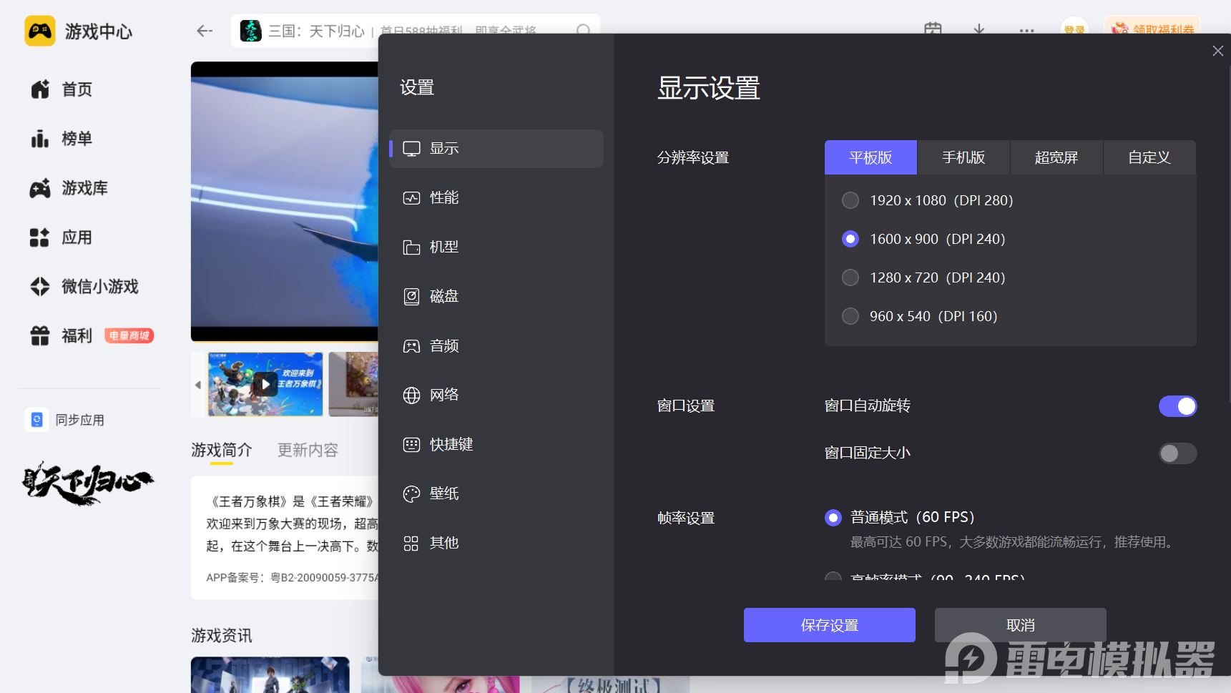Go to 游戏库 game library in sidebar
The image size is (1231, 693).
tap(84, 188)
